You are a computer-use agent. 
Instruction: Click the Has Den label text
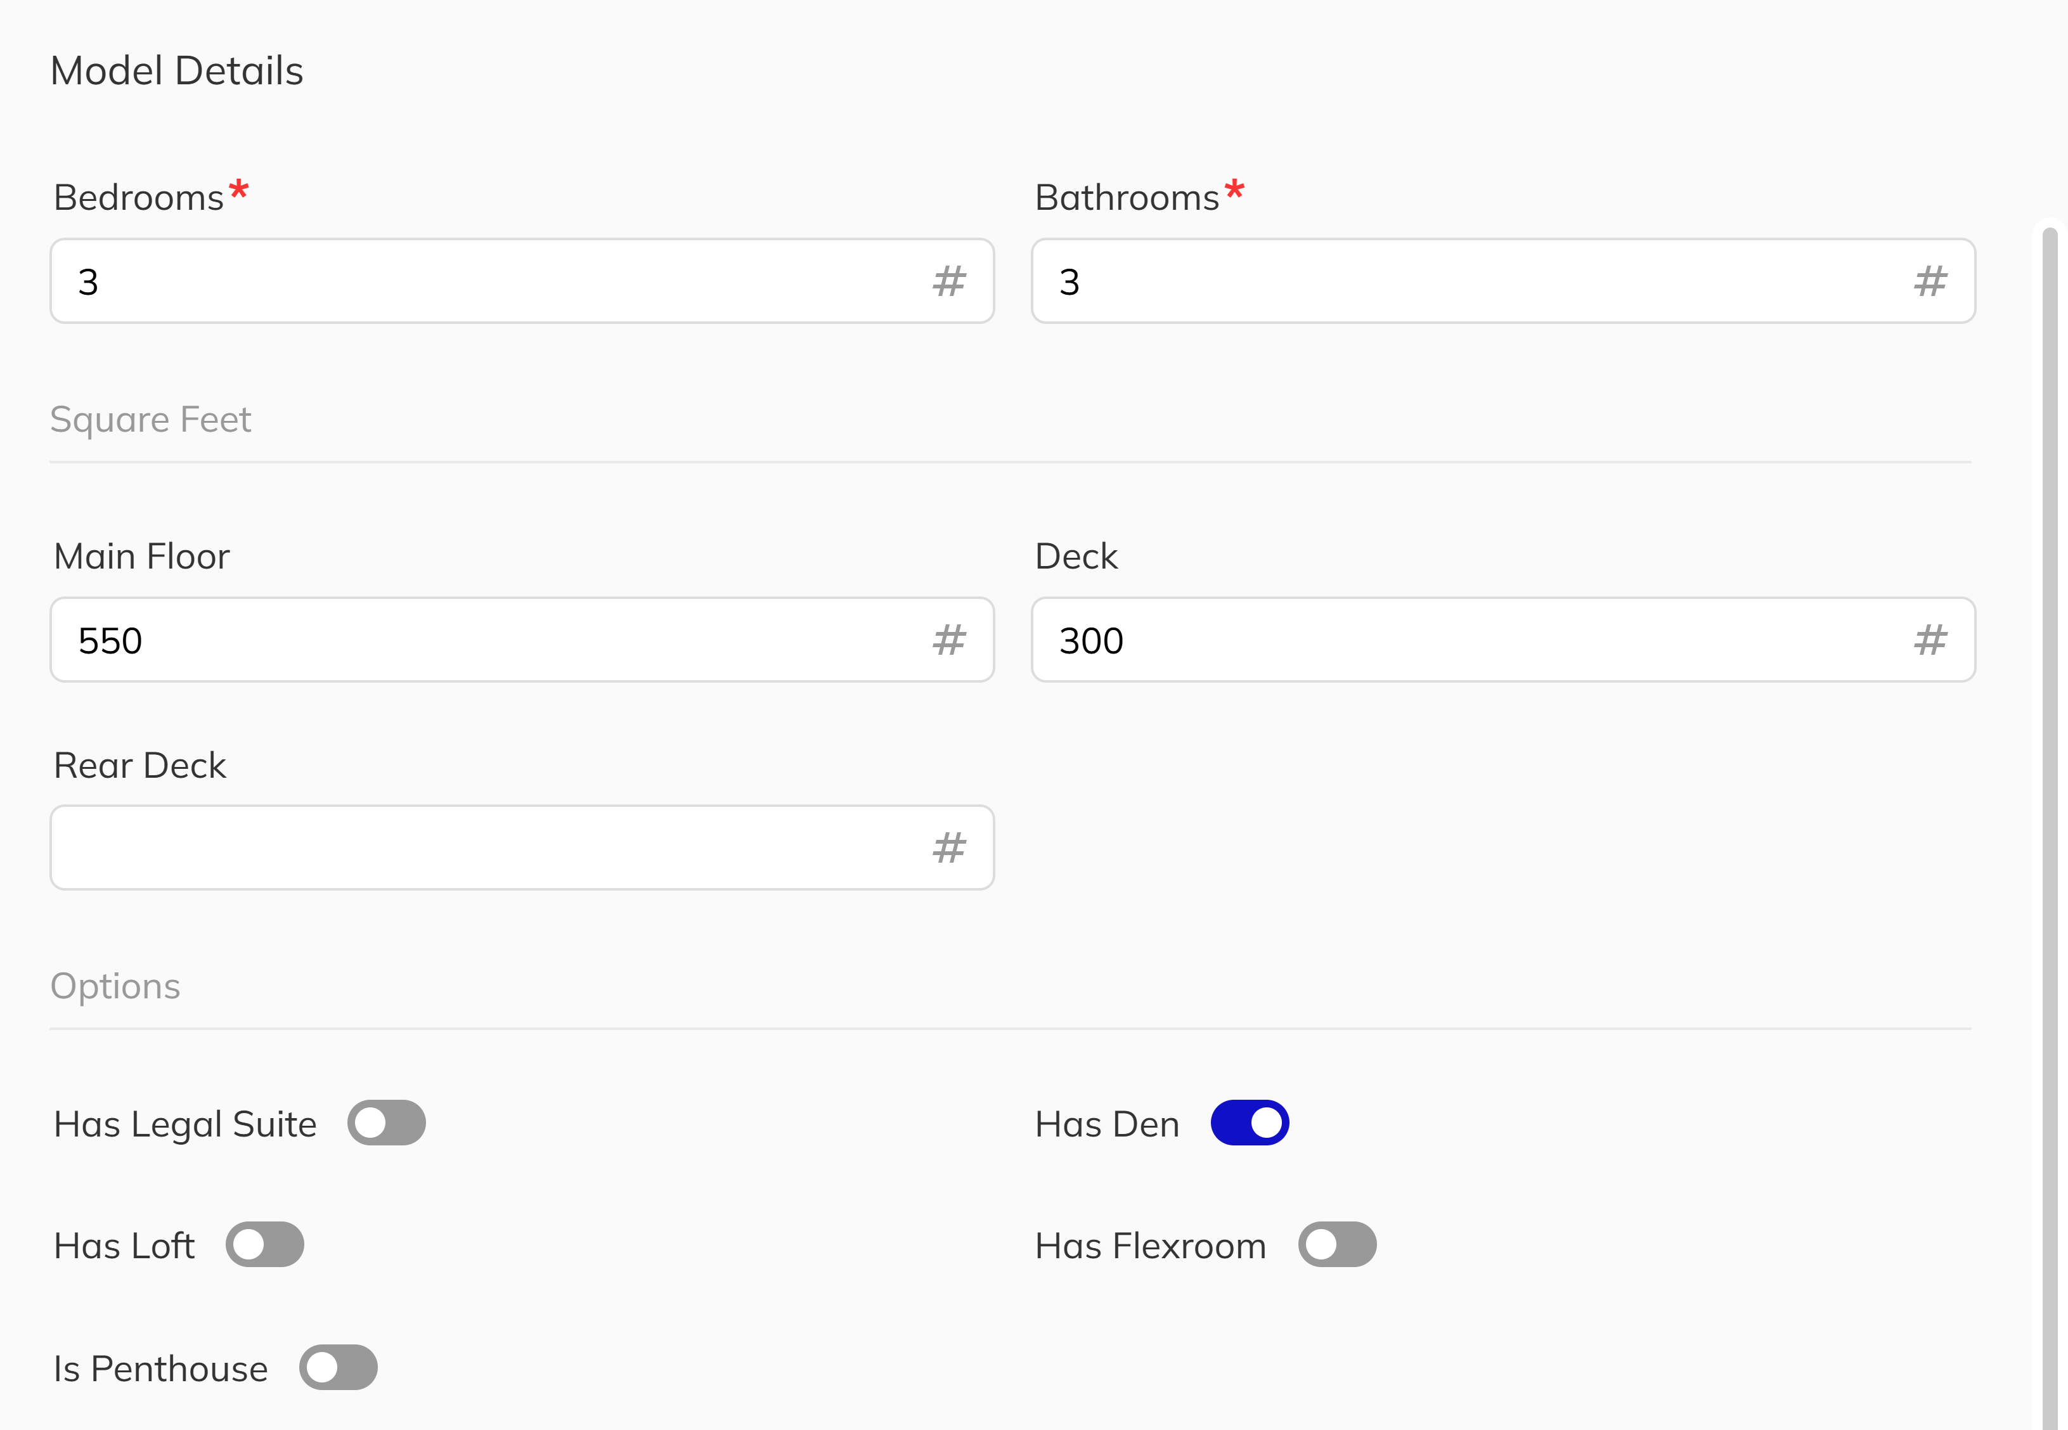click(1106, 1124)
